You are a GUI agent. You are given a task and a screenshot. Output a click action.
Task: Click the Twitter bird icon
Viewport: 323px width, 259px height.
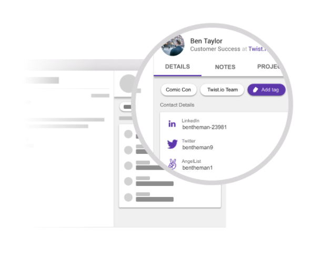pyautogui.click(x=172, y=144)
